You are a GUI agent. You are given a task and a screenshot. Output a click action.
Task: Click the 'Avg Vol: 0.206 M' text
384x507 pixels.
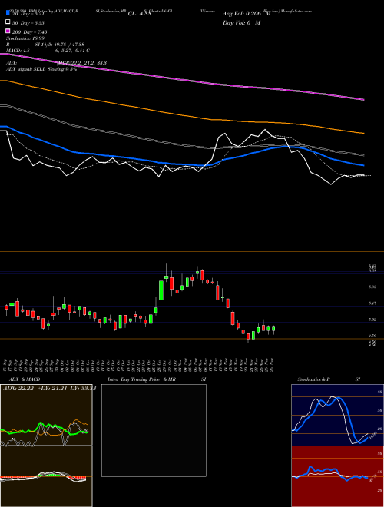click(x=247, y=14)
